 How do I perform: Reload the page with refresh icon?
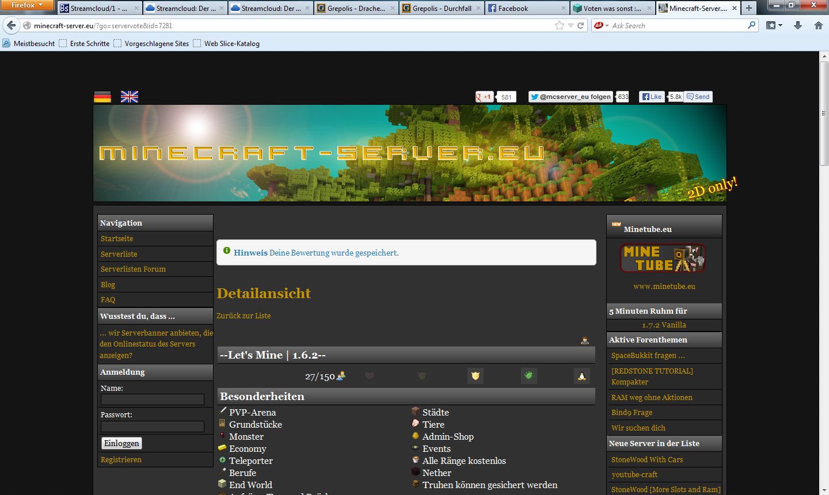pos(581,25)
